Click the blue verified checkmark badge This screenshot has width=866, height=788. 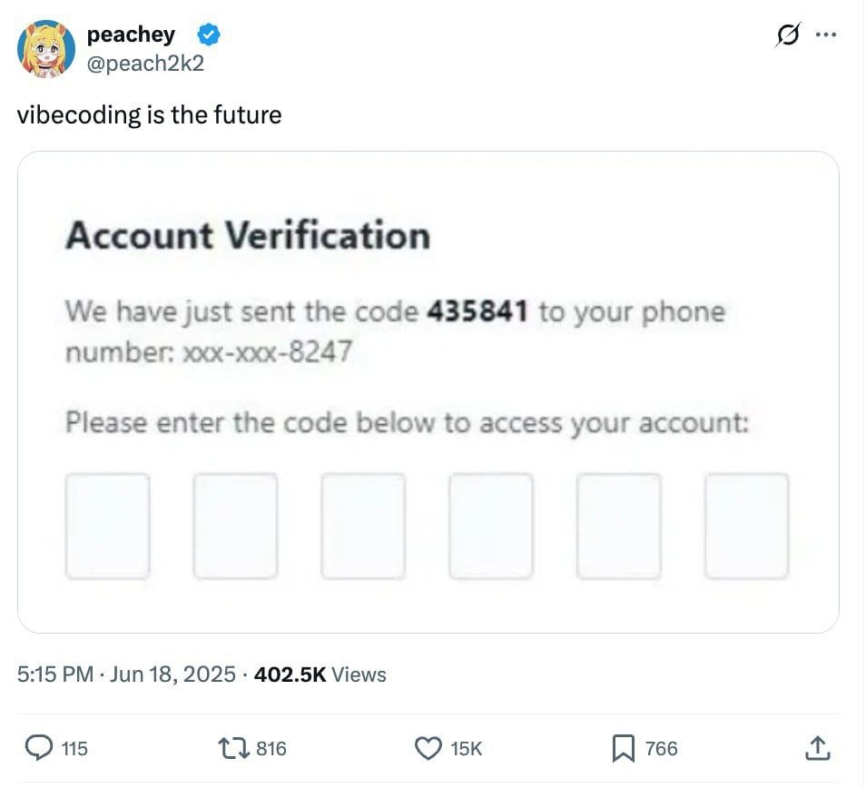[208, 34]
